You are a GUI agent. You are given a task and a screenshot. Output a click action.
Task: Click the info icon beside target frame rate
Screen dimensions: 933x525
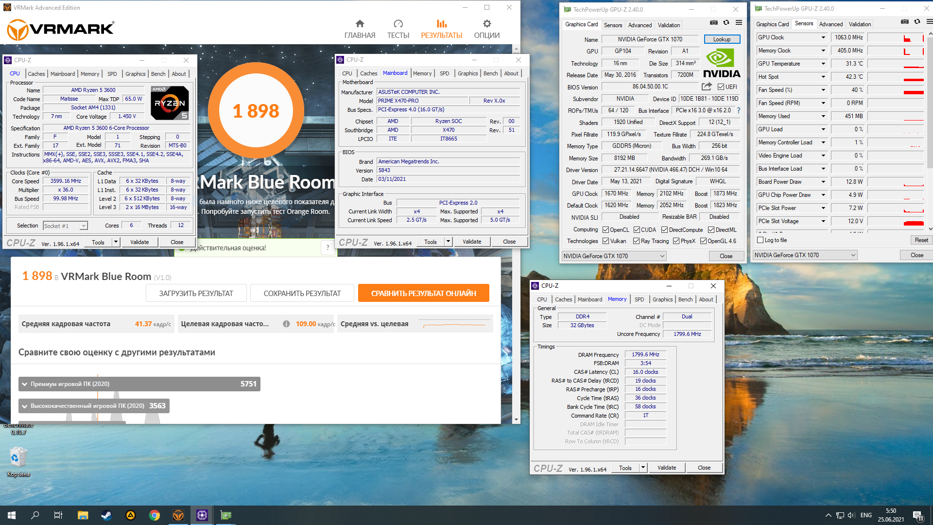(x=286, y=324)
